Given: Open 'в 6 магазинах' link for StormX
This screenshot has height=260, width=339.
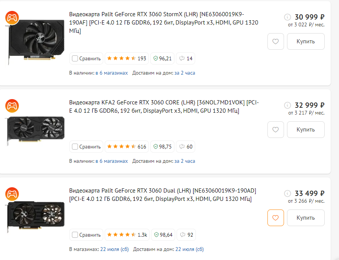Looking at the screenshot, I should click(113, 73).
